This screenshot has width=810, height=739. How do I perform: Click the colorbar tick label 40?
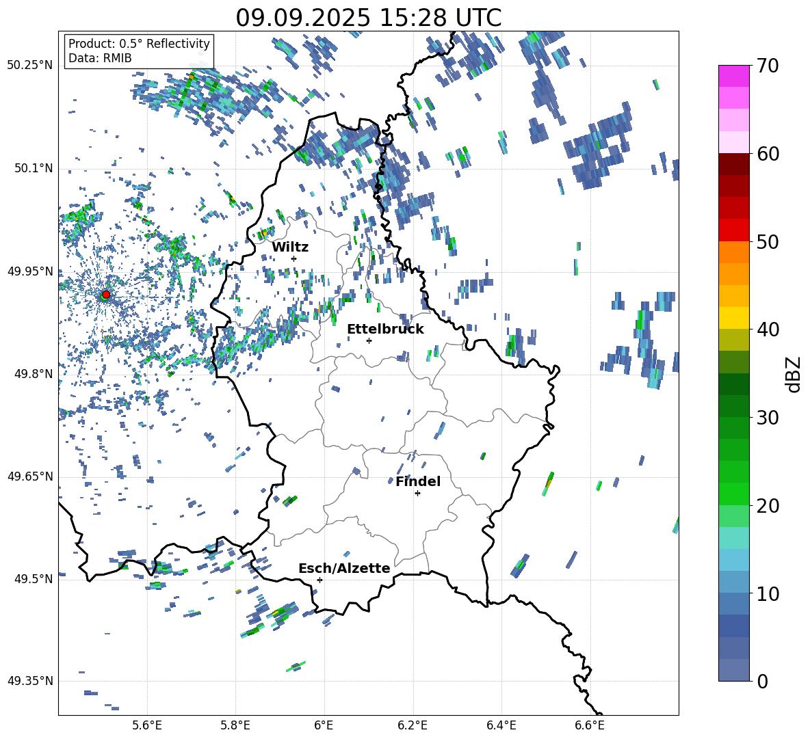tap(768, 330)
